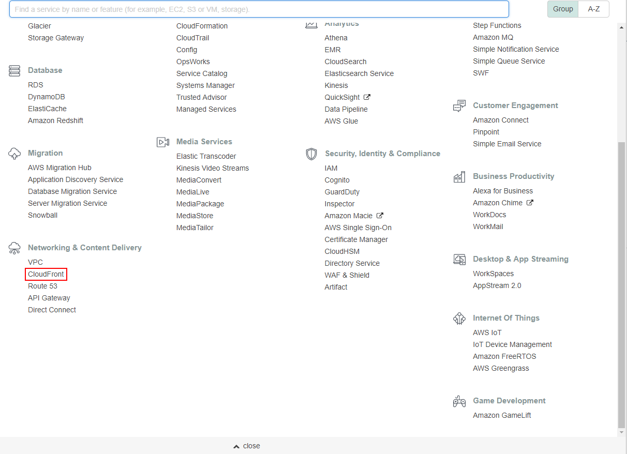Open WorkSpaces
627x454 pixels.
coord(494,274)
